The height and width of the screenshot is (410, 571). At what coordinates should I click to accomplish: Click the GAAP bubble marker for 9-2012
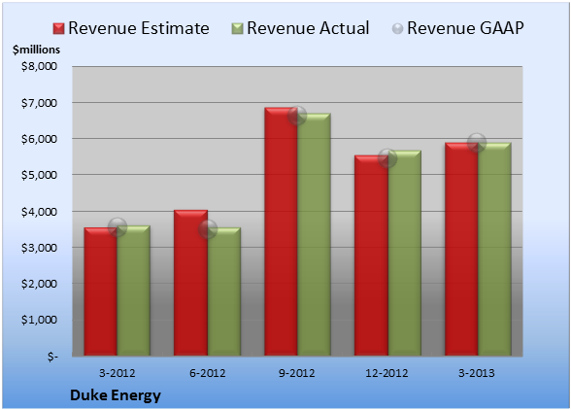pyautogui.click(x=297, y=116)
